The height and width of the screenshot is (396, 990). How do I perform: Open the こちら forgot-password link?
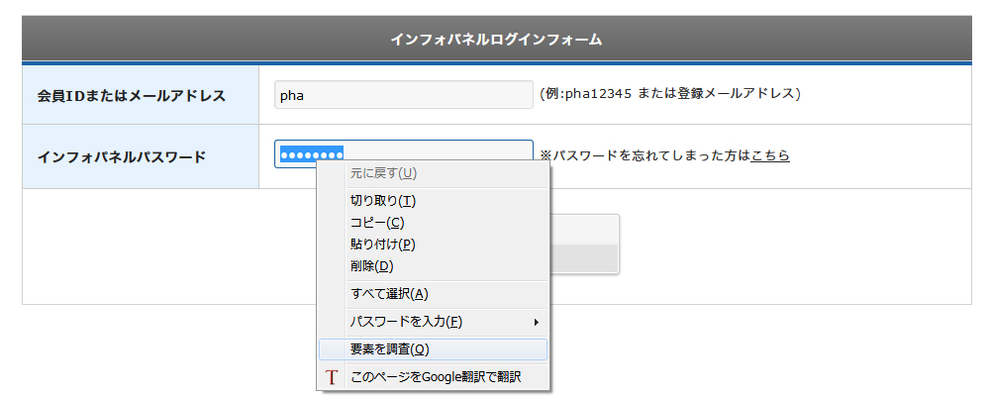point(770,155)
